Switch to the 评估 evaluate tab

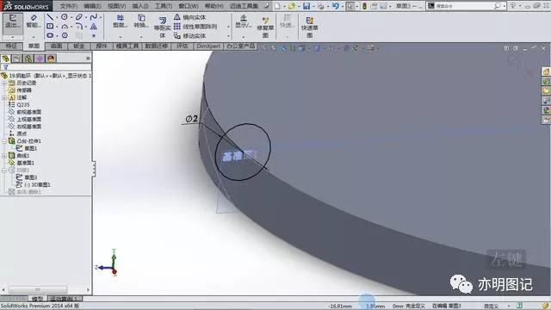183,46
